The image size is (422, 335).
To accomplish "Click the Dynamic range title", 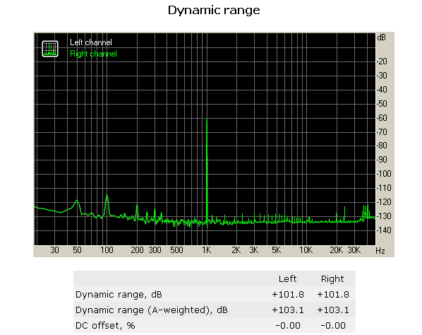I will tap(214, 10).
